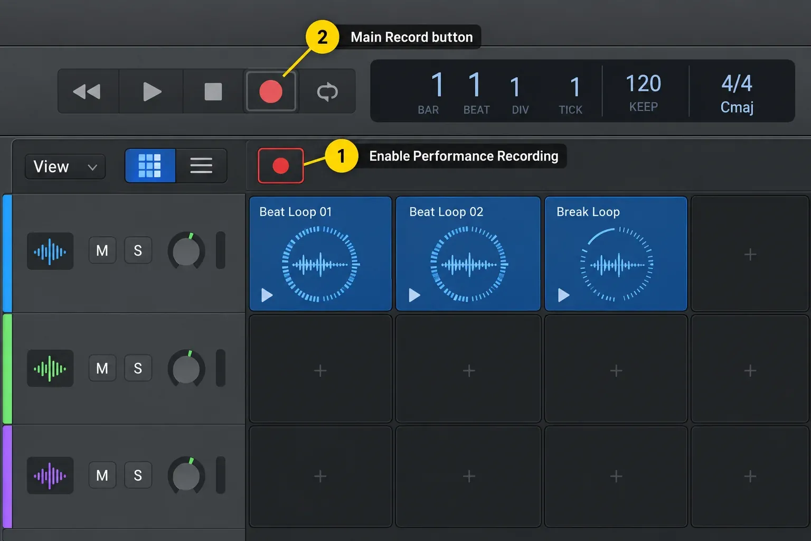Enable Performance Recording in the grid header
This screenshot has height=541, width=811.
tap(280, 165)
